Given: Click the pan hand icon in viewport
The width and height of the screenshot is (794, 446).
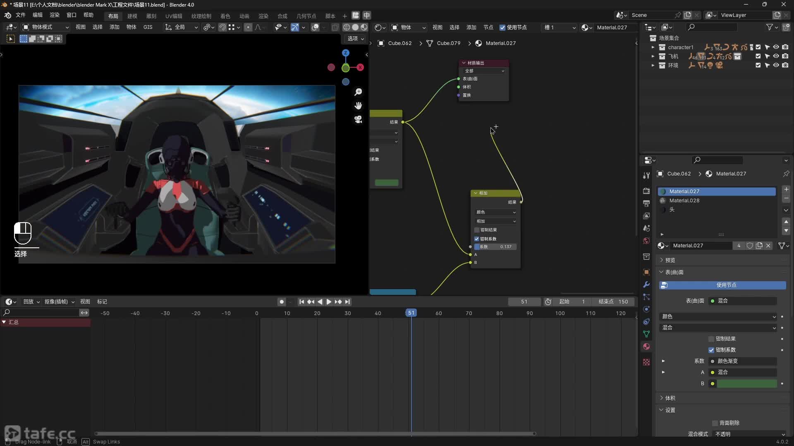Looking at the screenshot, I should (358, 106).
